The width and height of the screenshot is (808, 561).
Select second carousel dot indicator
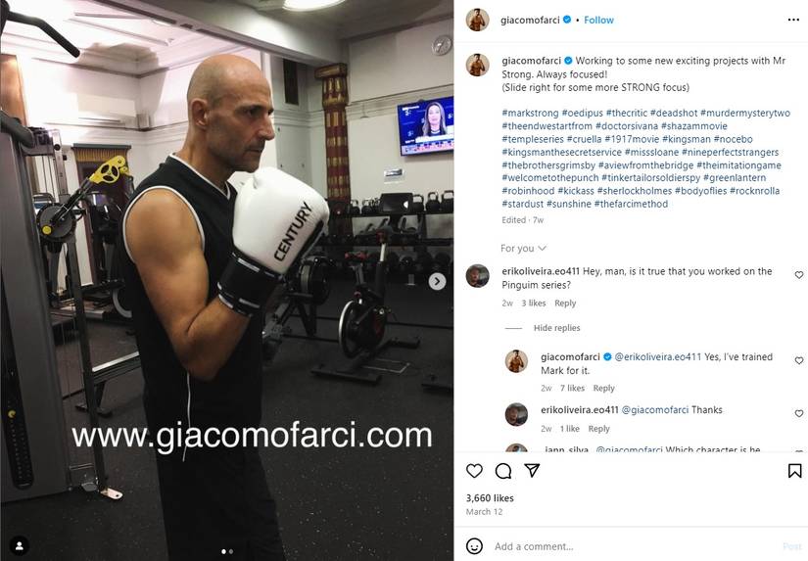pyautogui.click(x=231, y=551)
